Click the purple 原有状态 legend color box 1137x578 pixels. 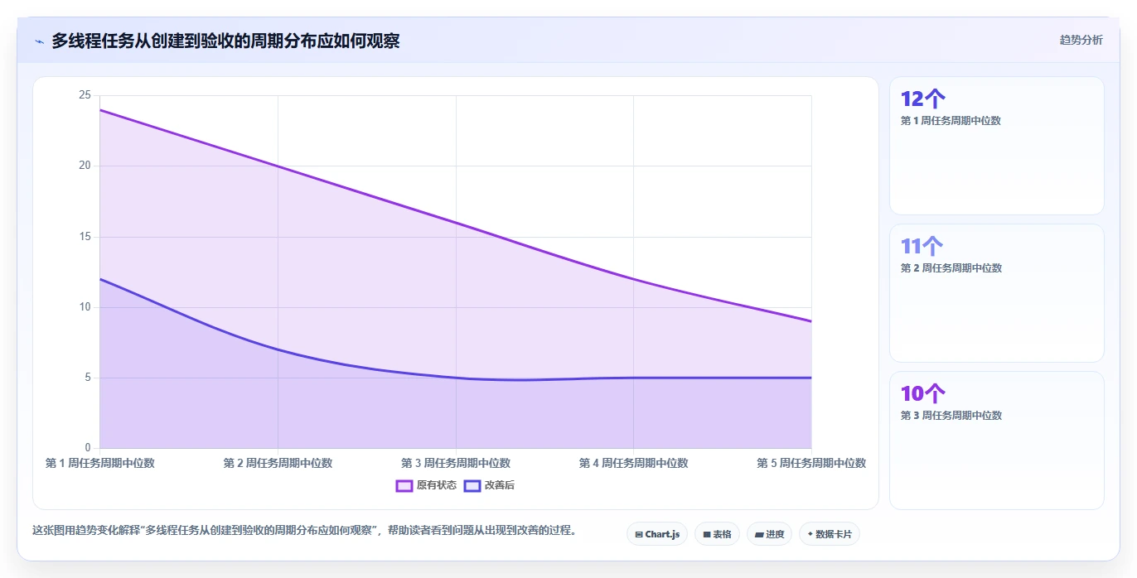[404, 485]
